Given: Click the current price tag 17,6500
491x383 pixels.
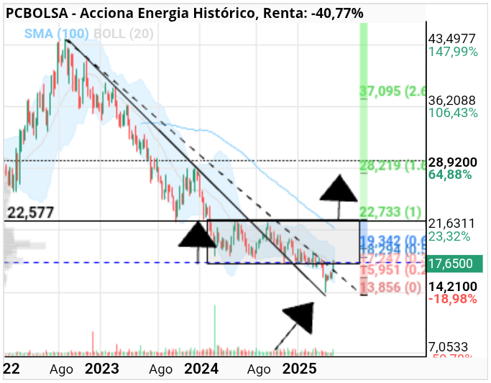Looking at the screenshot, I should [454, 264].
